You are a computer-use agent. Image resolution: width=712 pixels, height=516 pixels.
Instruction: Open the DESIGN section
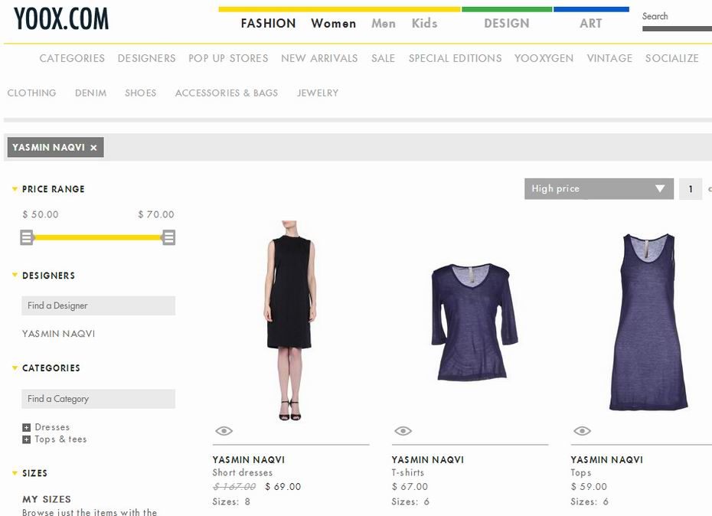507,23
